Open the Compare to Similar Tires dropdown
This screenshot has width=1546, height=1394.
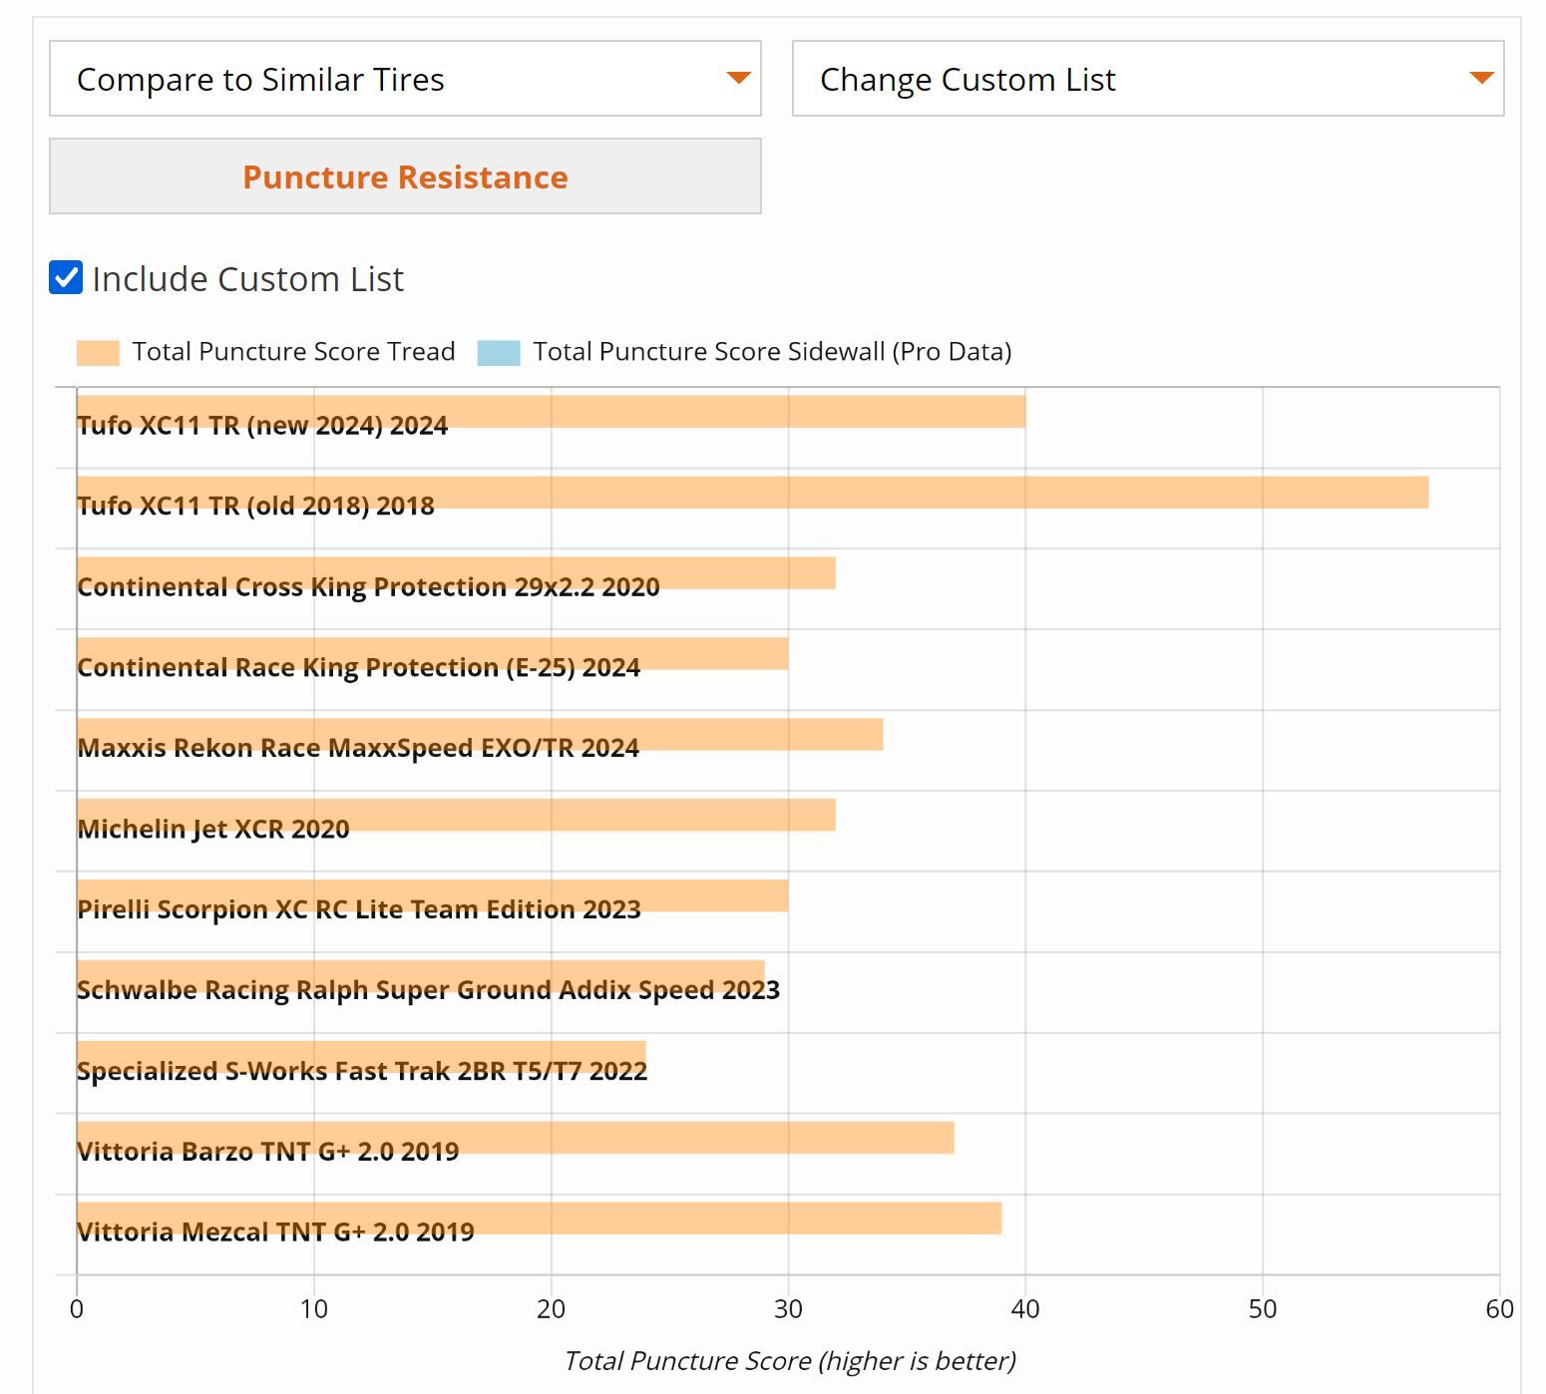pos(405,79)
